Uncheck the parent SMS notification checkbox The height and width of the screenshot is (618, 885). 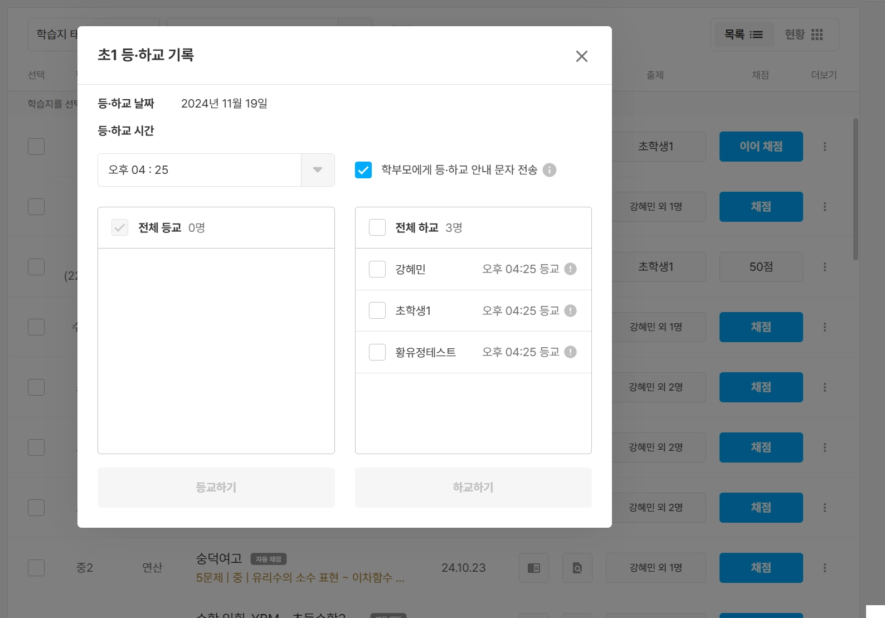(363, 170)
